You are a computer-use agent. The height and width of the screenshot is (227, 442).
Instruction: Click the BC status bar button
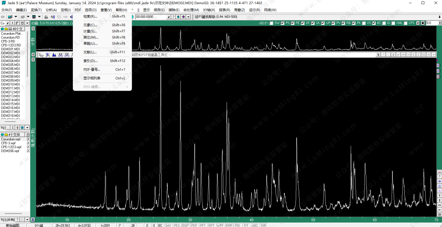pos(160,225)
